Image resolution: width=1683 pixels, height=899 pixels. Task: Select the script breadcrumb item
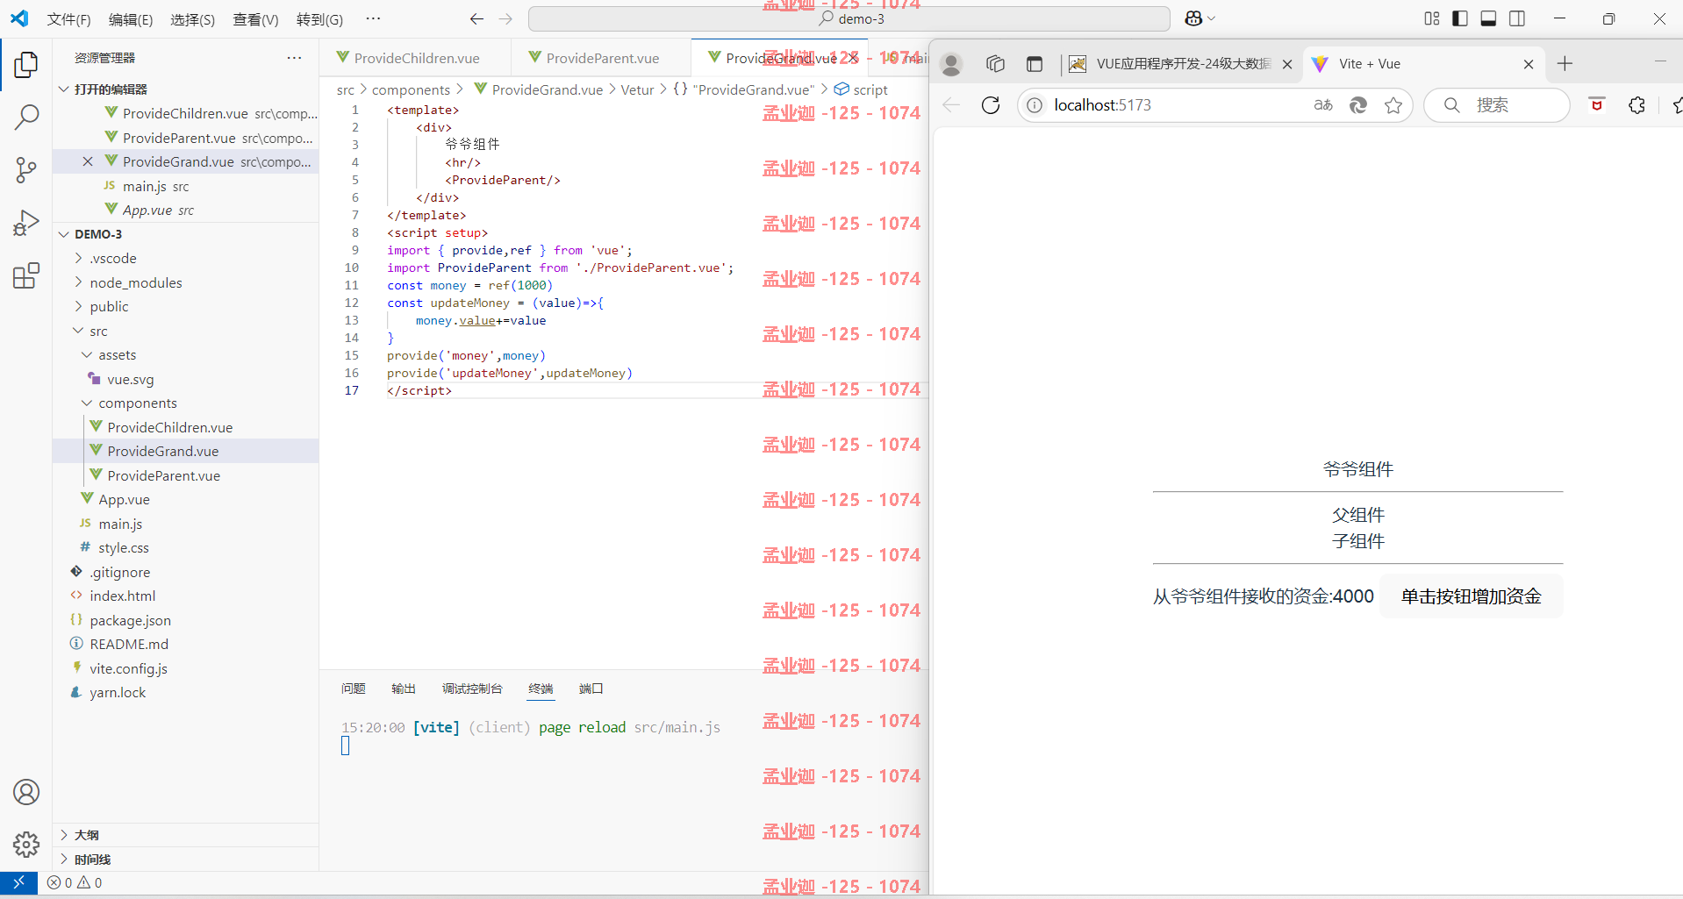(x=862, y=89)
